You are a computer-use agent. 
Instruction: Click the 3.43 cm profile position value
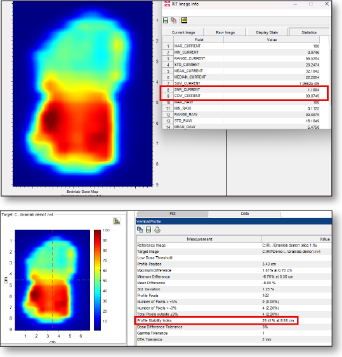click(269, 264)
